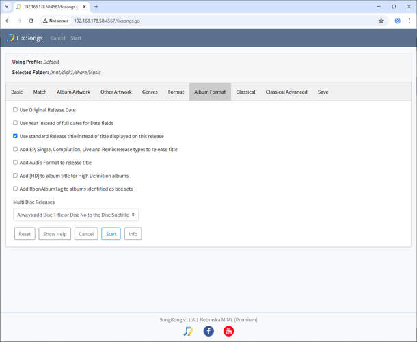Uncheck Use standard Release title option
Viewport: 417px width, 342px height.
[16, 136]
